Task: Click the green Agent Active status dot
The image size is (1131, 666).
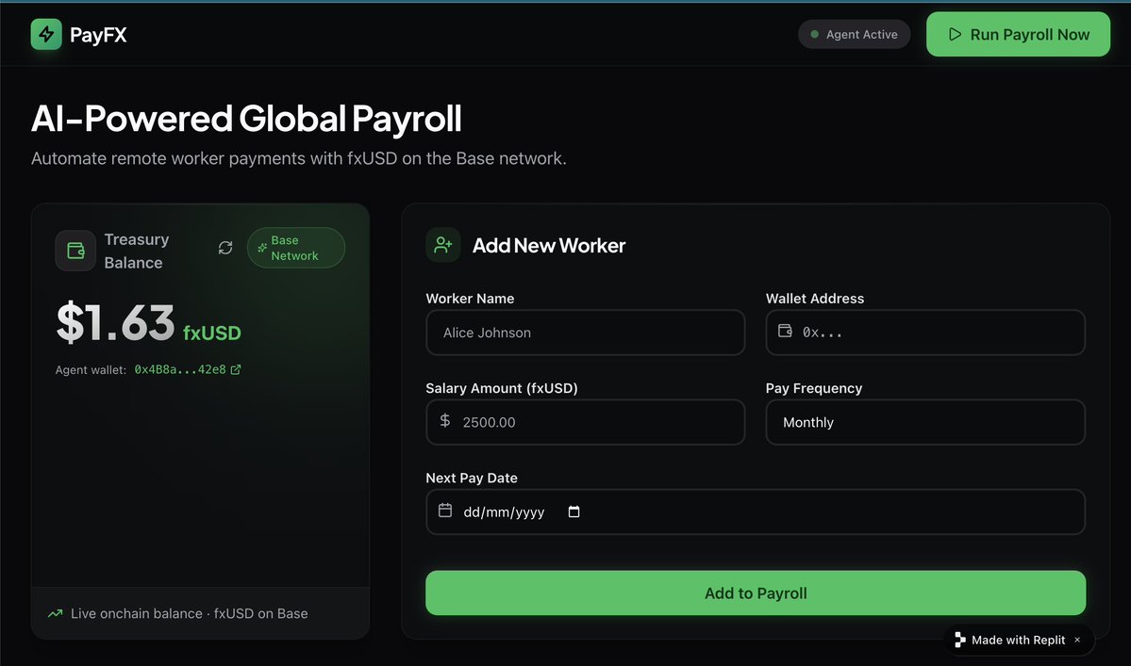Action: pos(814,34)
